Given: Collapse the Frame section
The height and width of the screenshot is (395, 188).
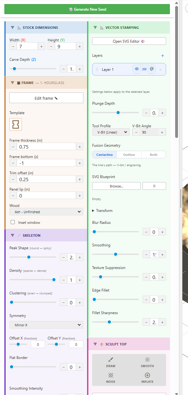Looking at the screenshot, I should [x=13, y=83].
